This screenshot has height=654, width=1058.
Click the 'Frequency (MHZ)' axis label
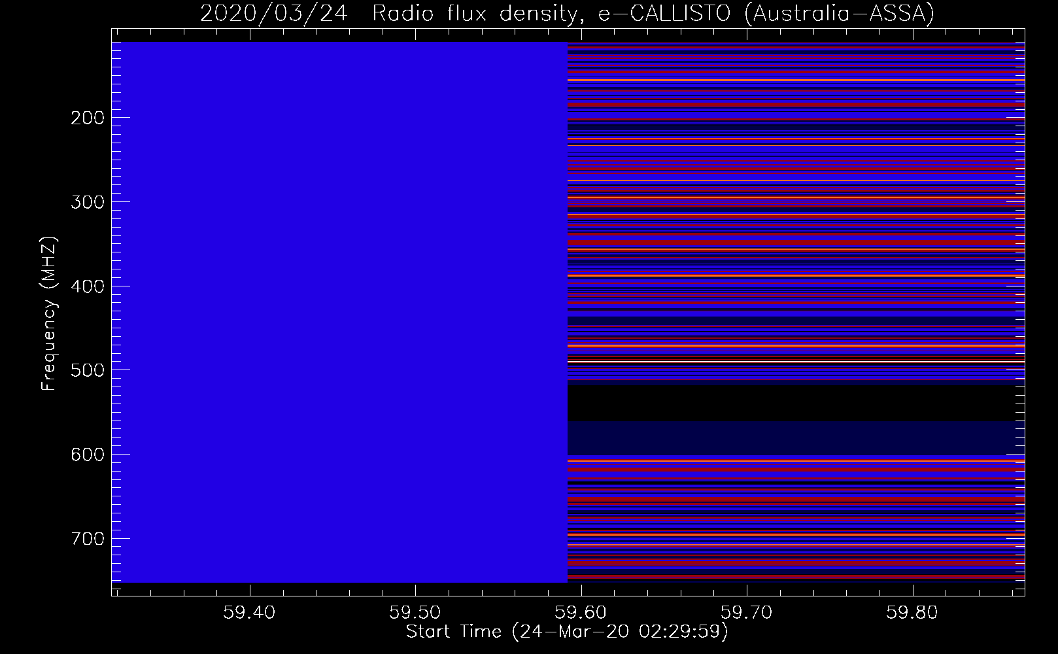tap(49, 313)
